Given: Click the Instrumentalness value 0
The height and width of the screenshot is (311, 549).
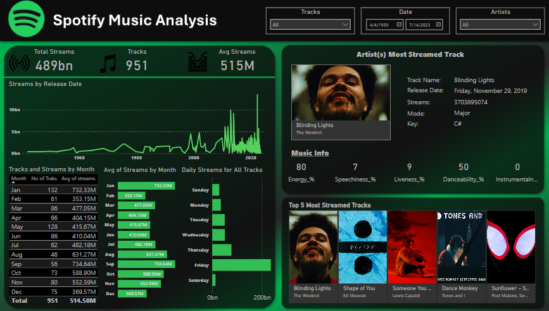Looking at the screenshot, I should pyautogui.click(x=517, y=167).
